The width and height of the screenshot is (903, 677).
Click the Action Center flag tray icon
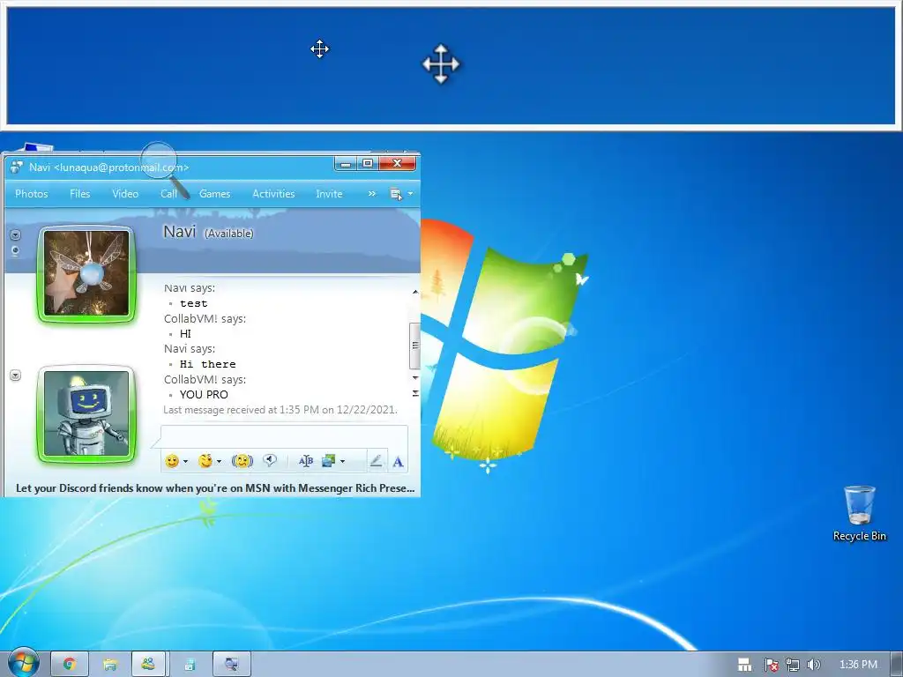771,665
